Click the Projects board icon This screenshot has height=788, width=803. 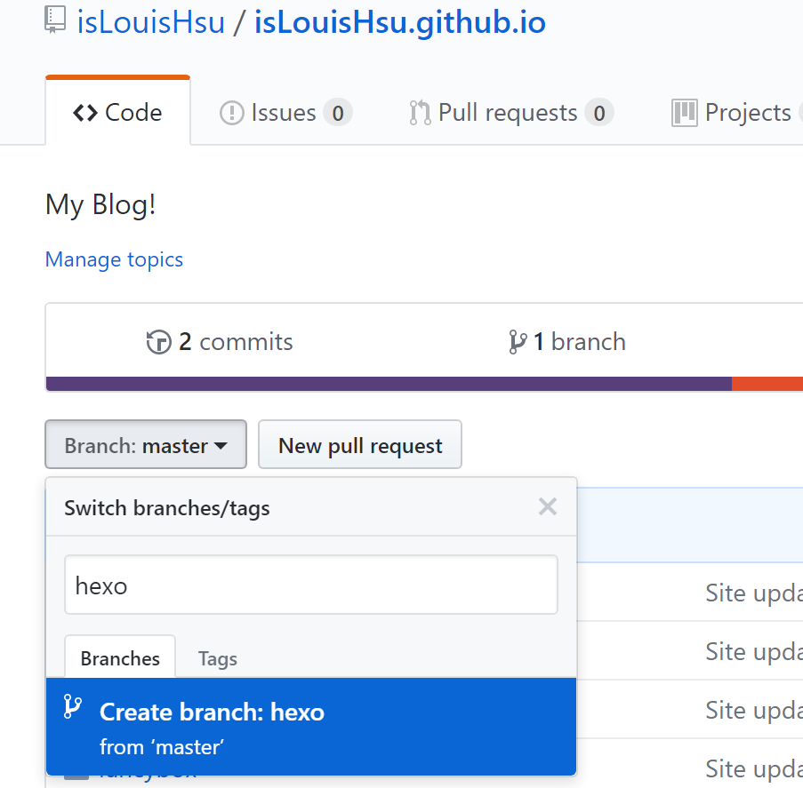click(684, 113)
